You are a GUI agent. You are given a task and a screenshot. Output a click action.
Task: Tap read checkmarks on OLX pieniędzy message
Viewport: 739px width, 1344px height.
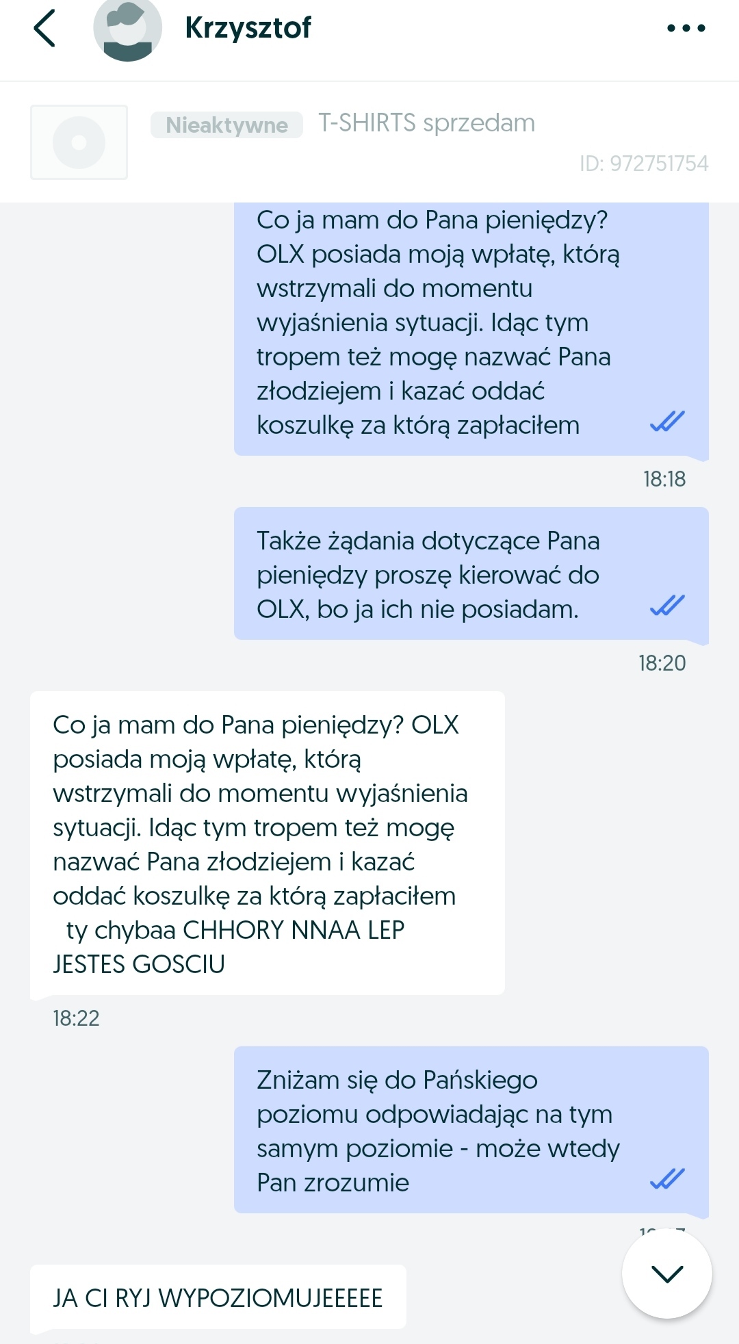click(667, 606)
